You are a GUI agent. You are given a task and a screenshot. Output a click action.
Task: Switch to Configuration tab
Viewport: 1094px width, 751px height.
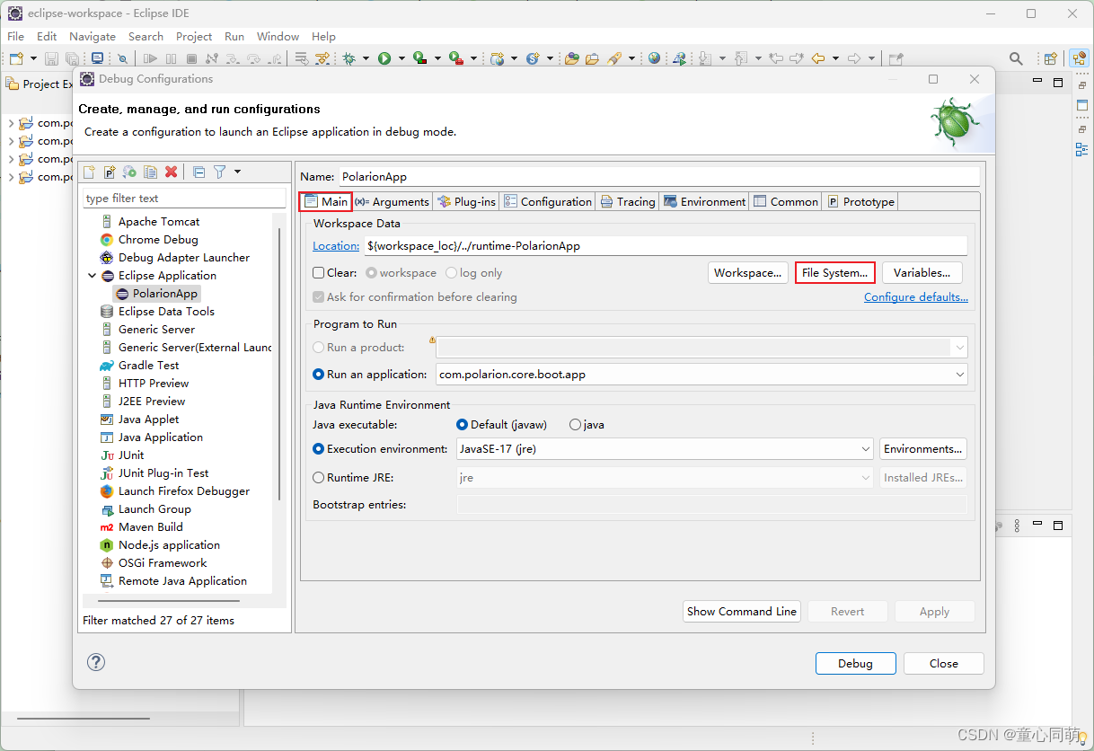548,201
